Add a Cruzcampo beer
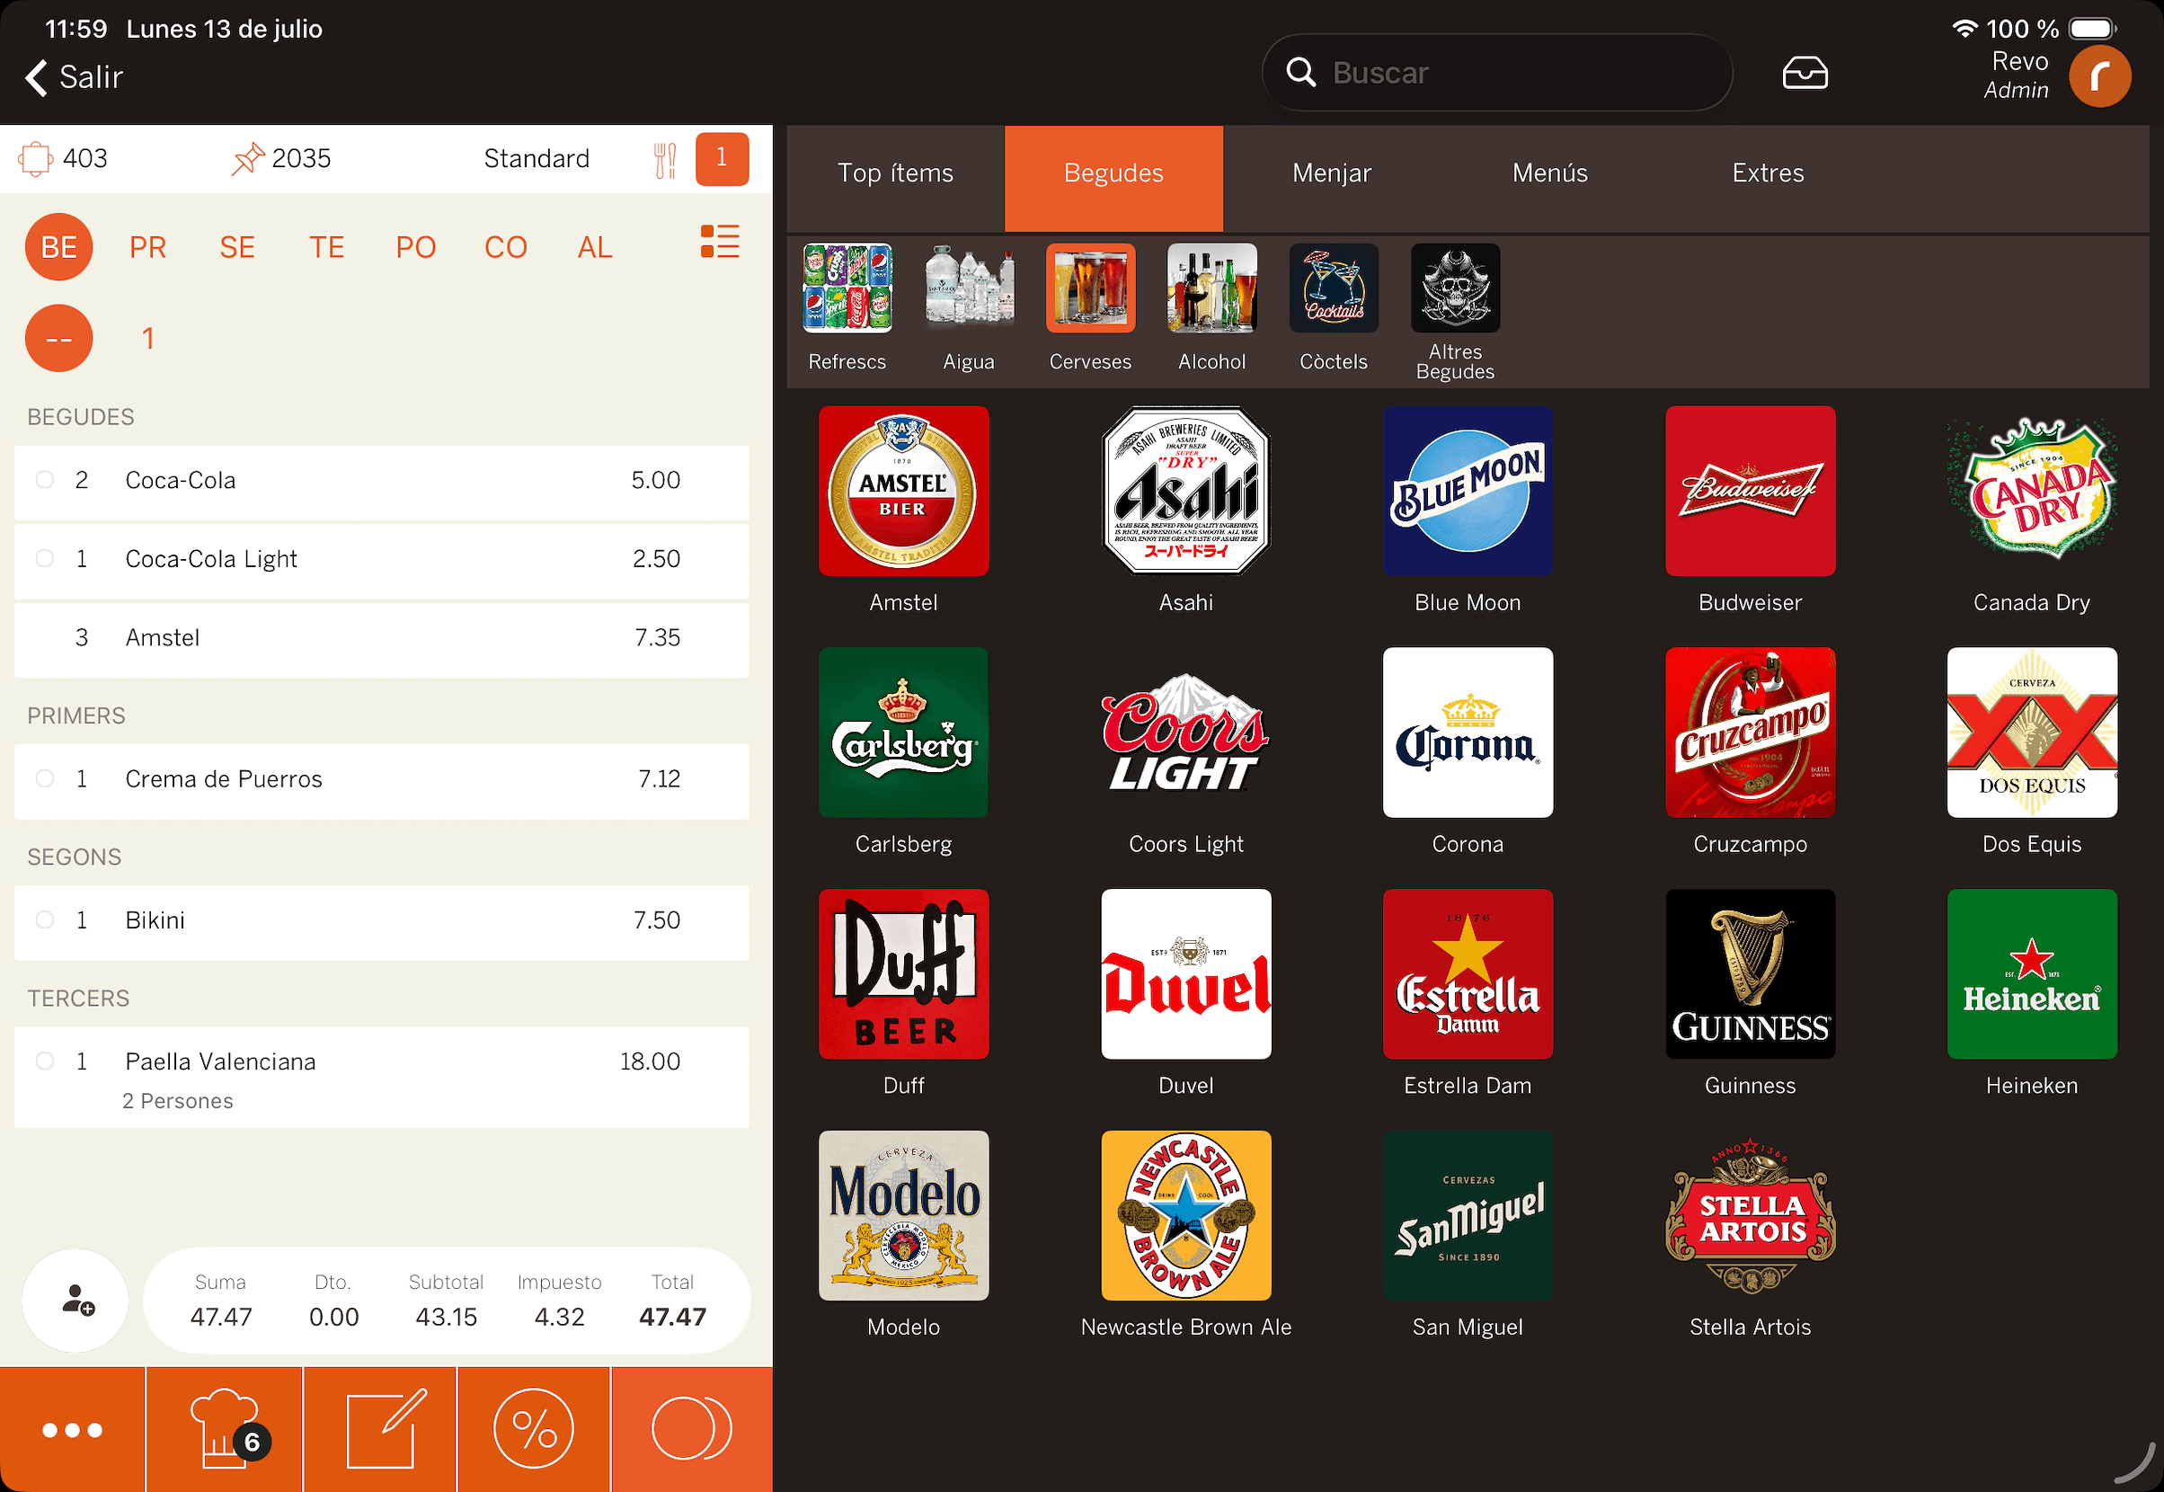The width and height of the screenshot is (2164, 1492). [x=1750, y=751]
